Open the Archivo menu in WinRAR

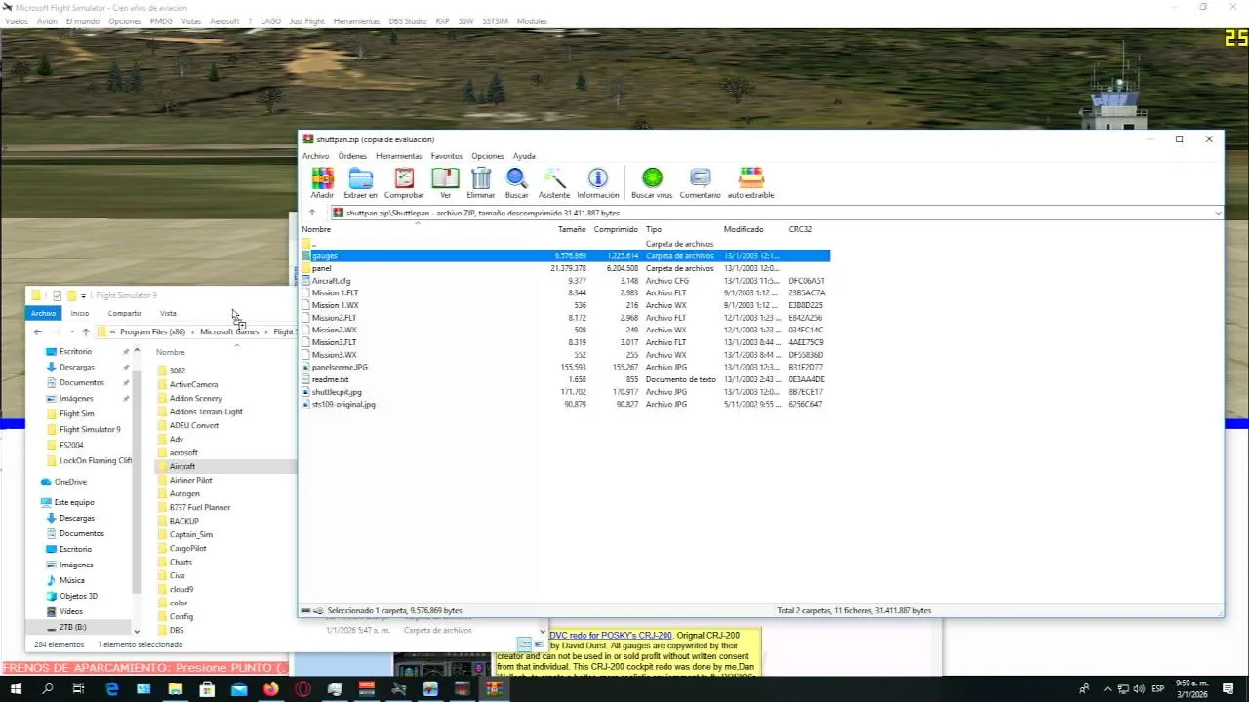click(315, 156)
